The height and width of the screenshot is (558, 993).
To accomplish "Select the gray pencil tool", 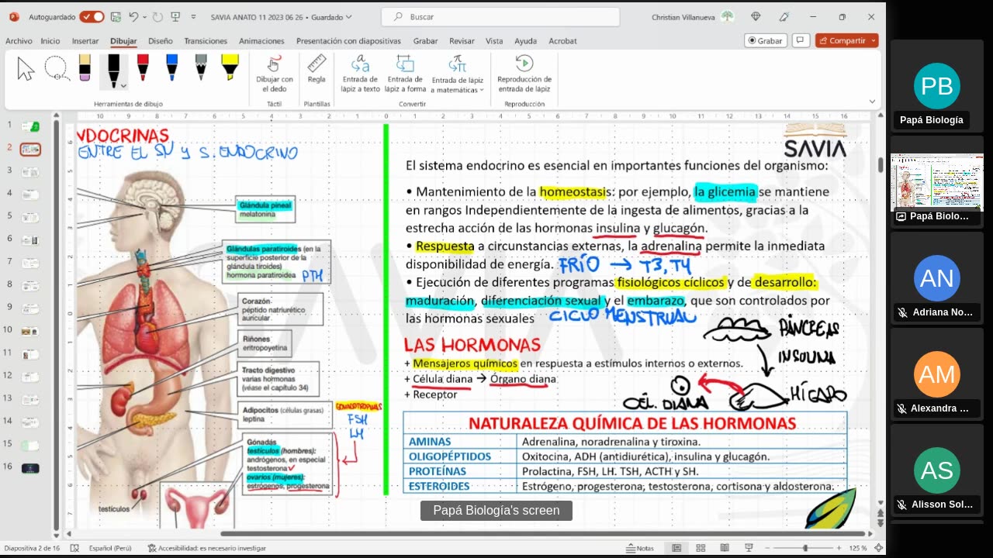I will [x=201, y=68].
